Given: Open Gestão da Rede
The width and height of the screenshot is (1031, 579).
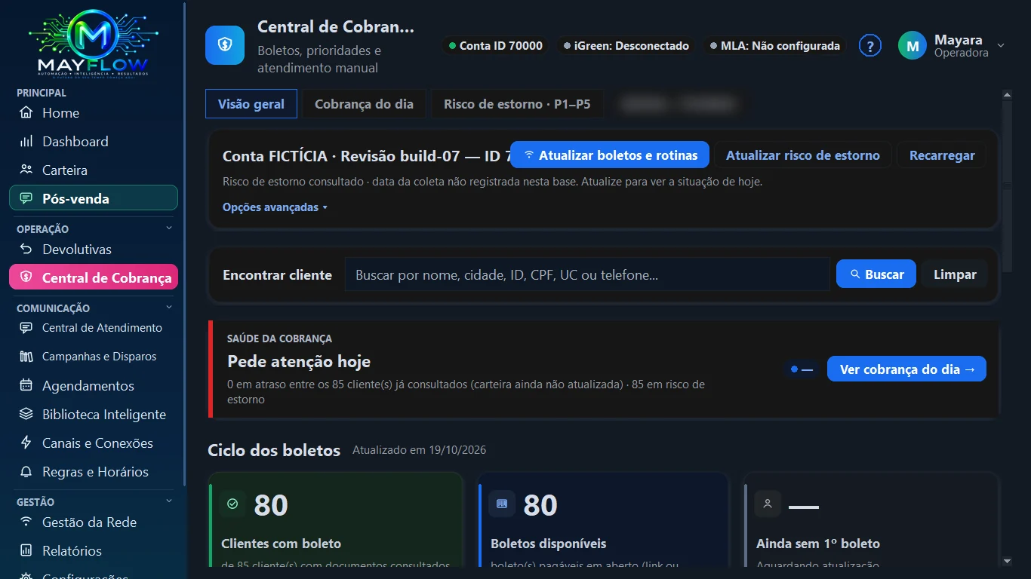Looking at the screenshot, I should (x=94, y=522).
